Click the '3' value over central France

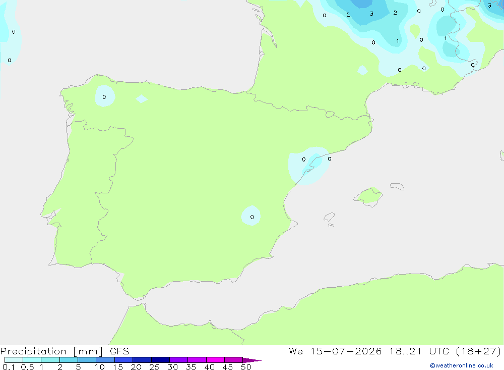coord(371,14)
